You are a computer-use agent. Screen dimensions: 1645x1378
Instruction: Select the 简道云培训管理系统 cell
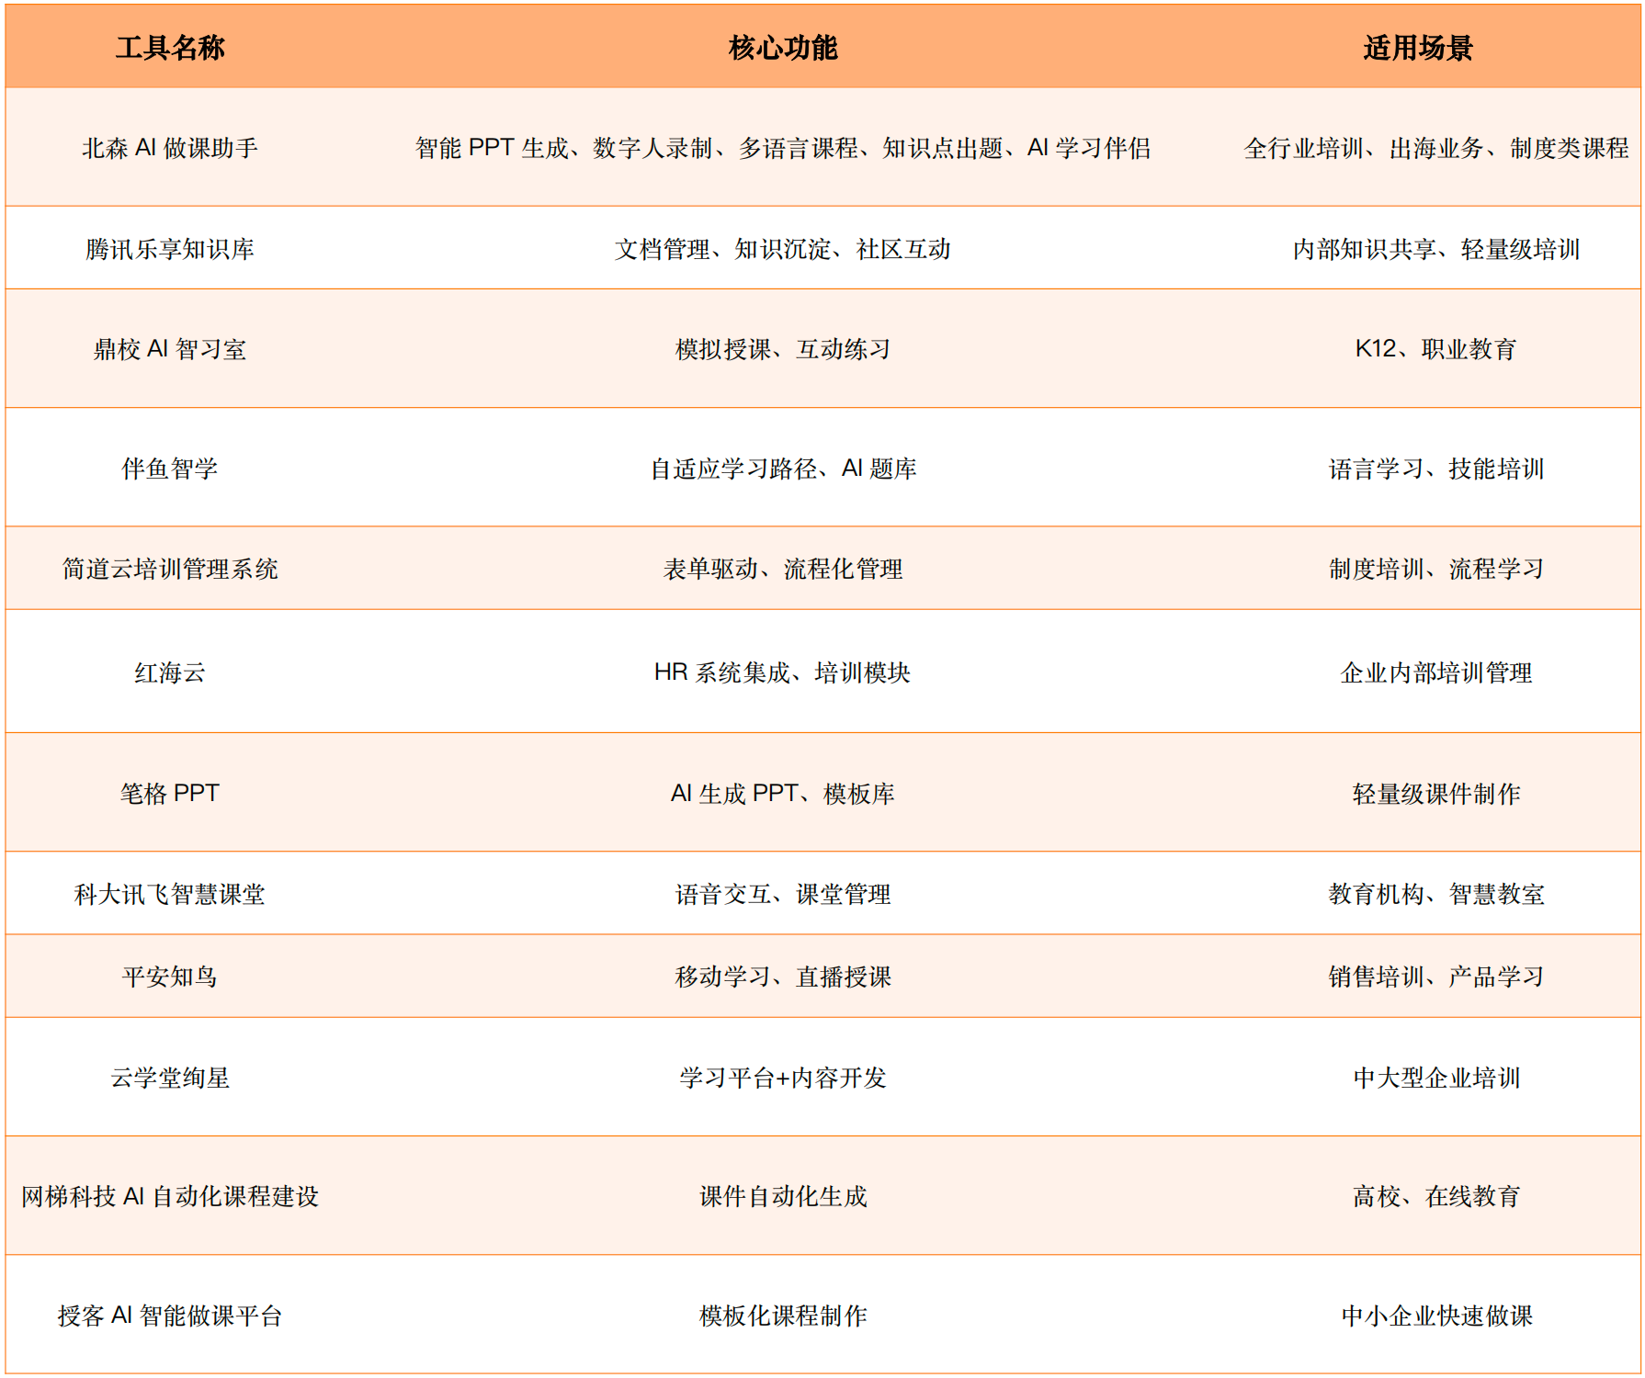(x=170, y=569)
